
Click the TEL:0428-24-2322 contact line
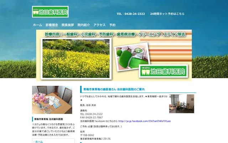pyautogui.click(x=91, y=114)
